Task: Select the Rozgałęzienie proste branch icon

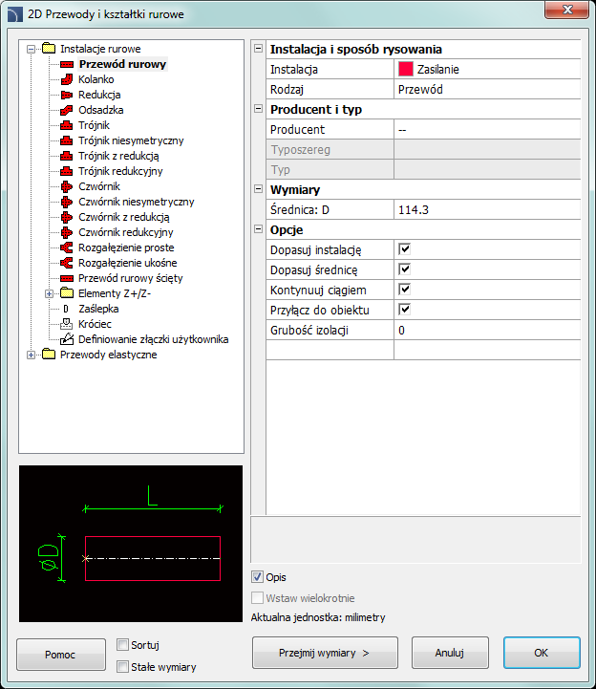Action: pos(66,248)
